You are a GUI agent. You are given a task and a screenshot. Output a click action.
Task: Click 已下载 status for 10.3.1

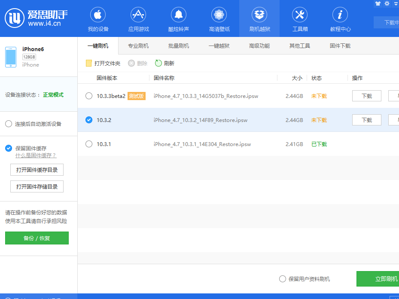coord(319,144)
